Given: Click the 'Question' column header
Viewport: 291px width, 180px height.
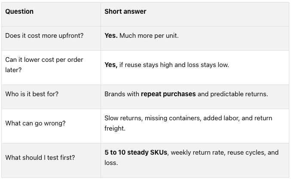Looking at the screenshot, I should point(19,12).
